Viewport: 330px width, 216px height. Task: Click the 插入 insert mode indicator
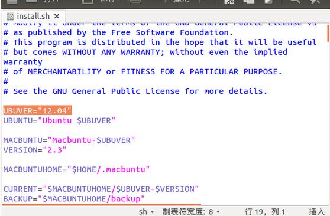coord(316,212)
